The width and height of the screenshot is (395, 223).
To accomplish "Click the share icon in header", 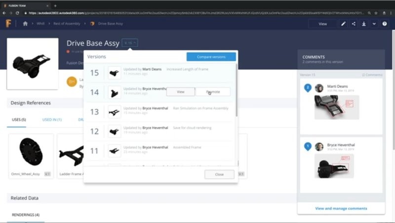I will pyautogui.click(x=354, y=24).
